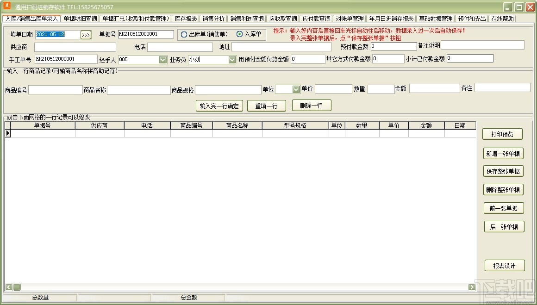
Task: Save the bill with 保存整张单据
Action: (x=504, y=171)
